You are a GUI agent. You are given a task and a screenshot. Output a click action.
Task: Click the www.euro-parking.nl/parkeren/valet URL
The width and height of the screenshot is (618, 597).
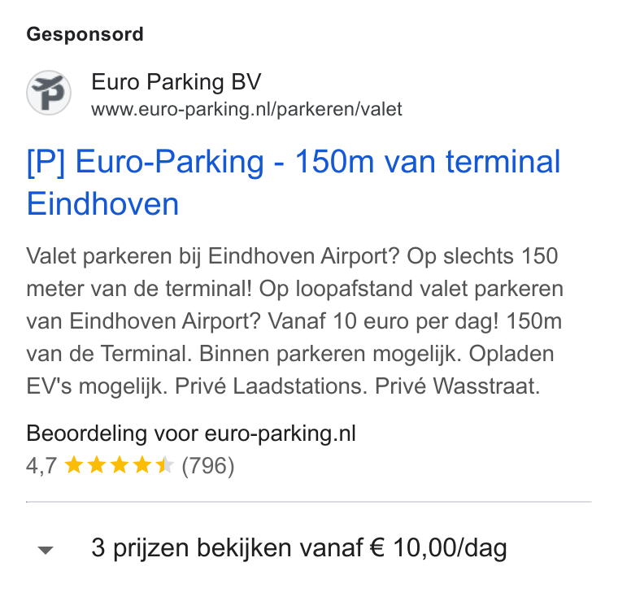point(246,109)
